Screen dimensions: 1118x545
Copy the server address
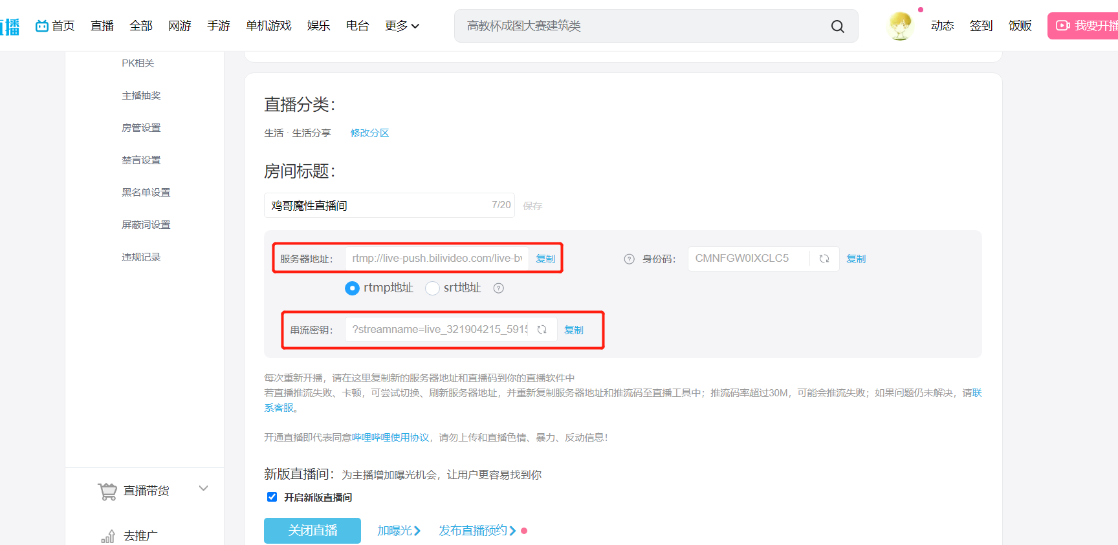tap(545, 259)
